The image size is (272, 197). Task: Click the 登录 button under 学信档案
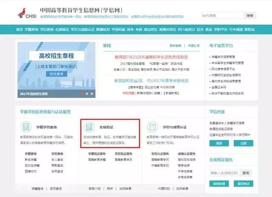(x=219, y=143)
